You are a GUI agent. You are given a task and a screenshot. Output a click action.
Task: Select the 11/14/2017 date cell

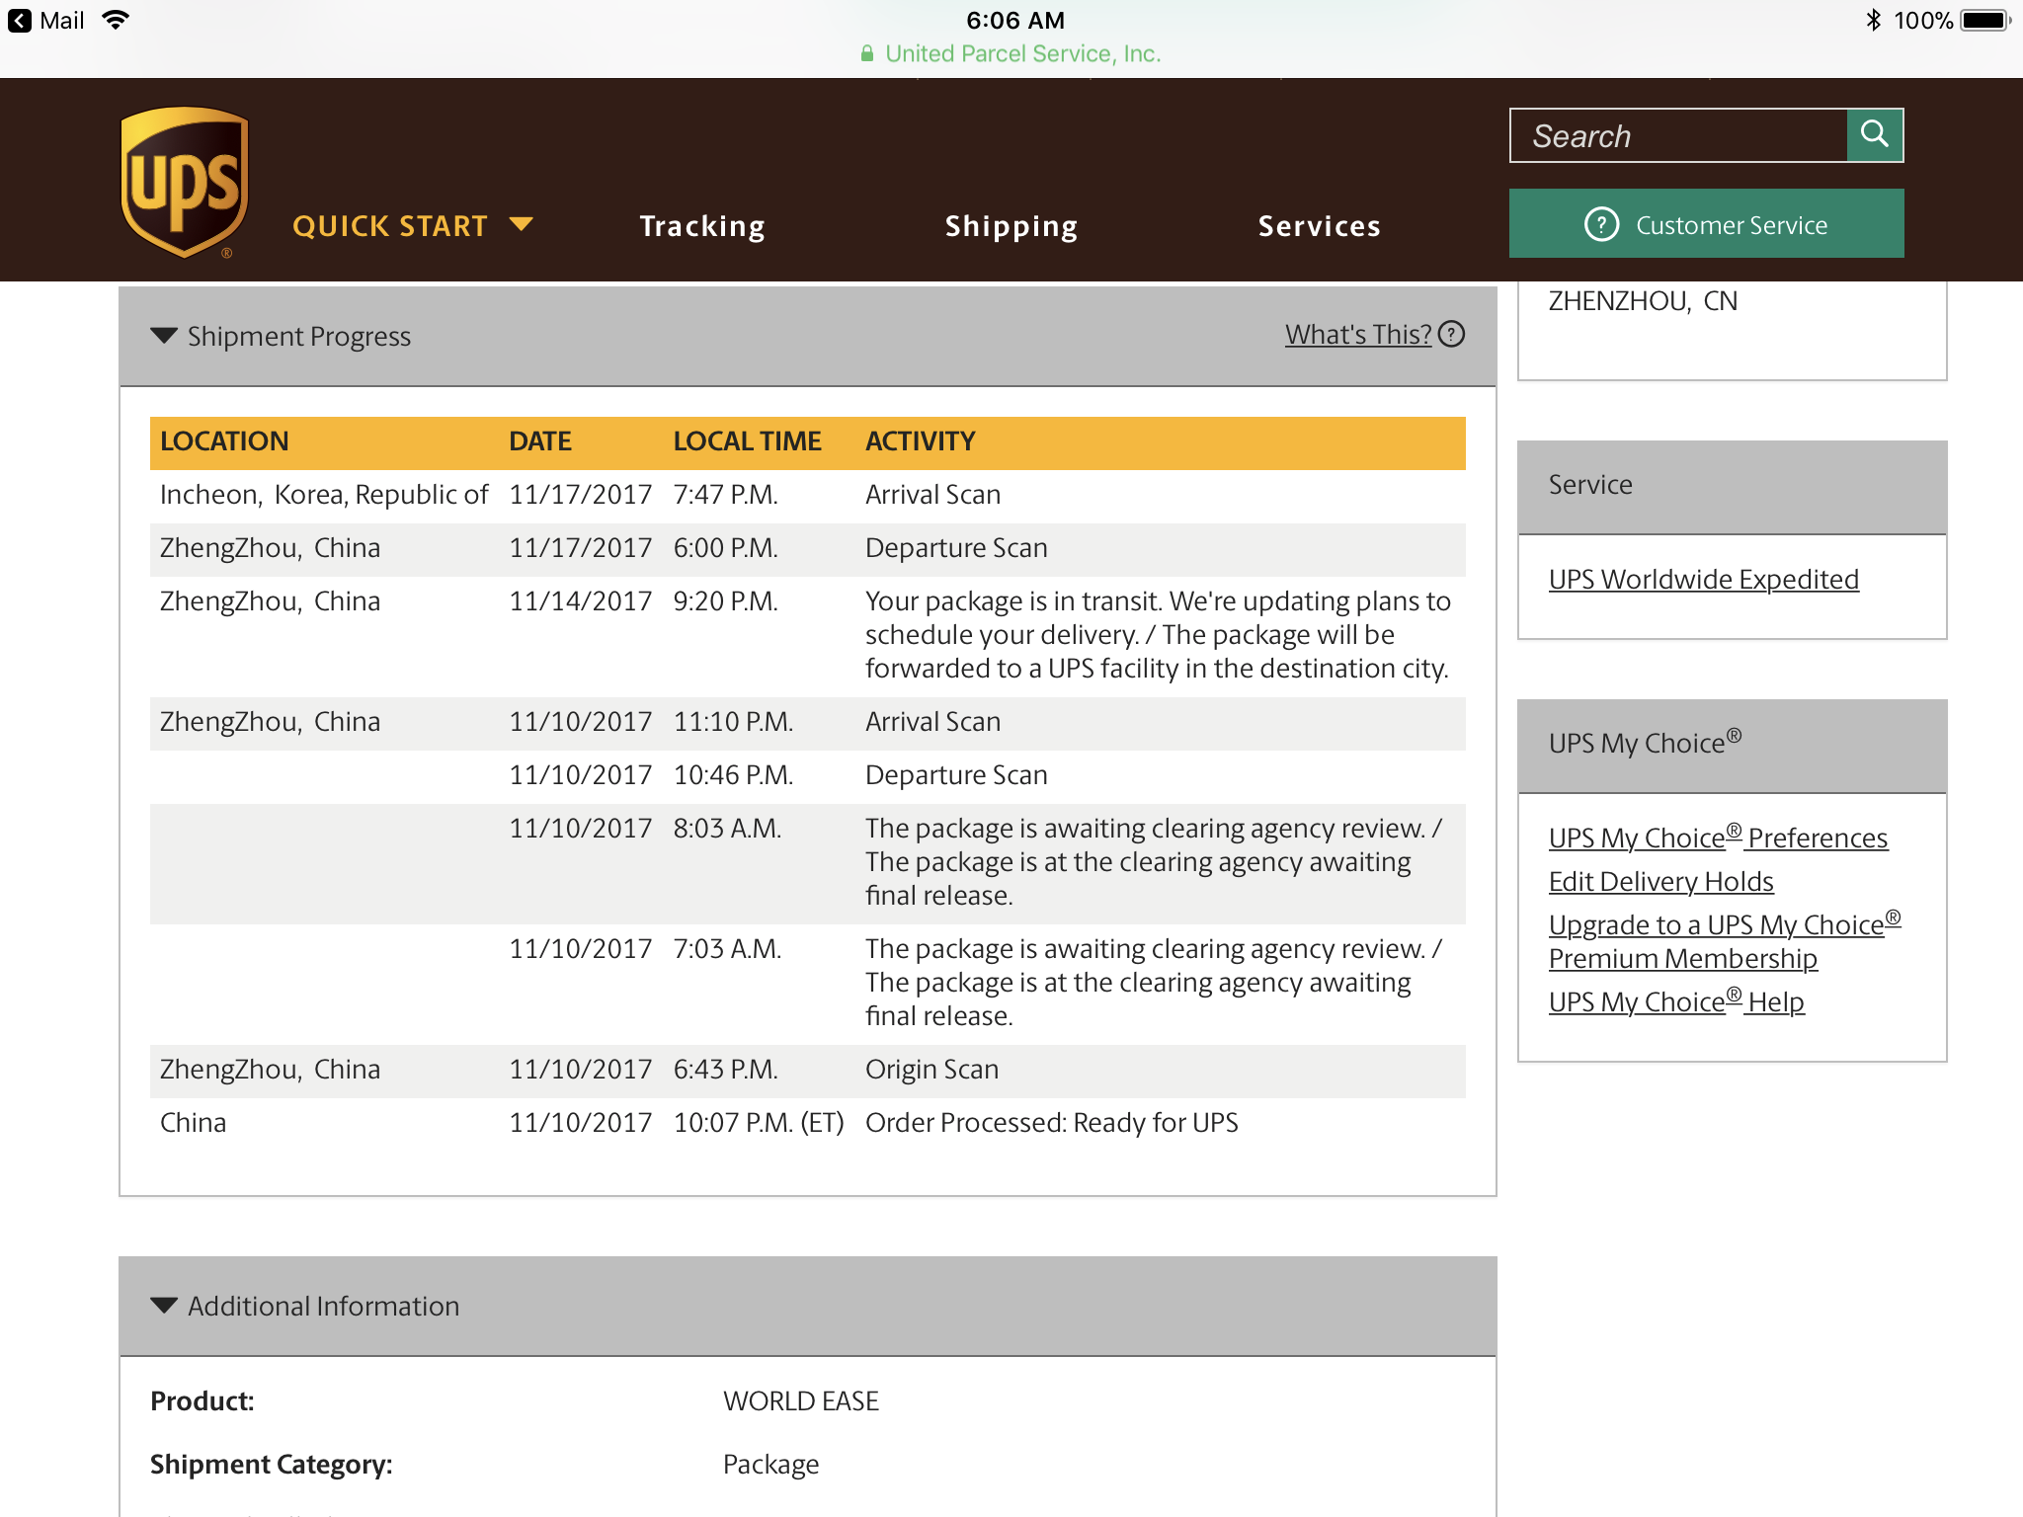click(580, 601)
